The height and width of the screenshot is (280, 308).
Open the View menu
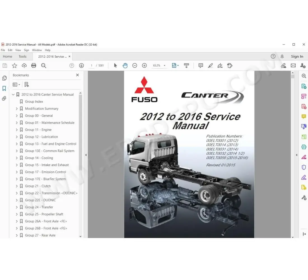coord(18,50)
